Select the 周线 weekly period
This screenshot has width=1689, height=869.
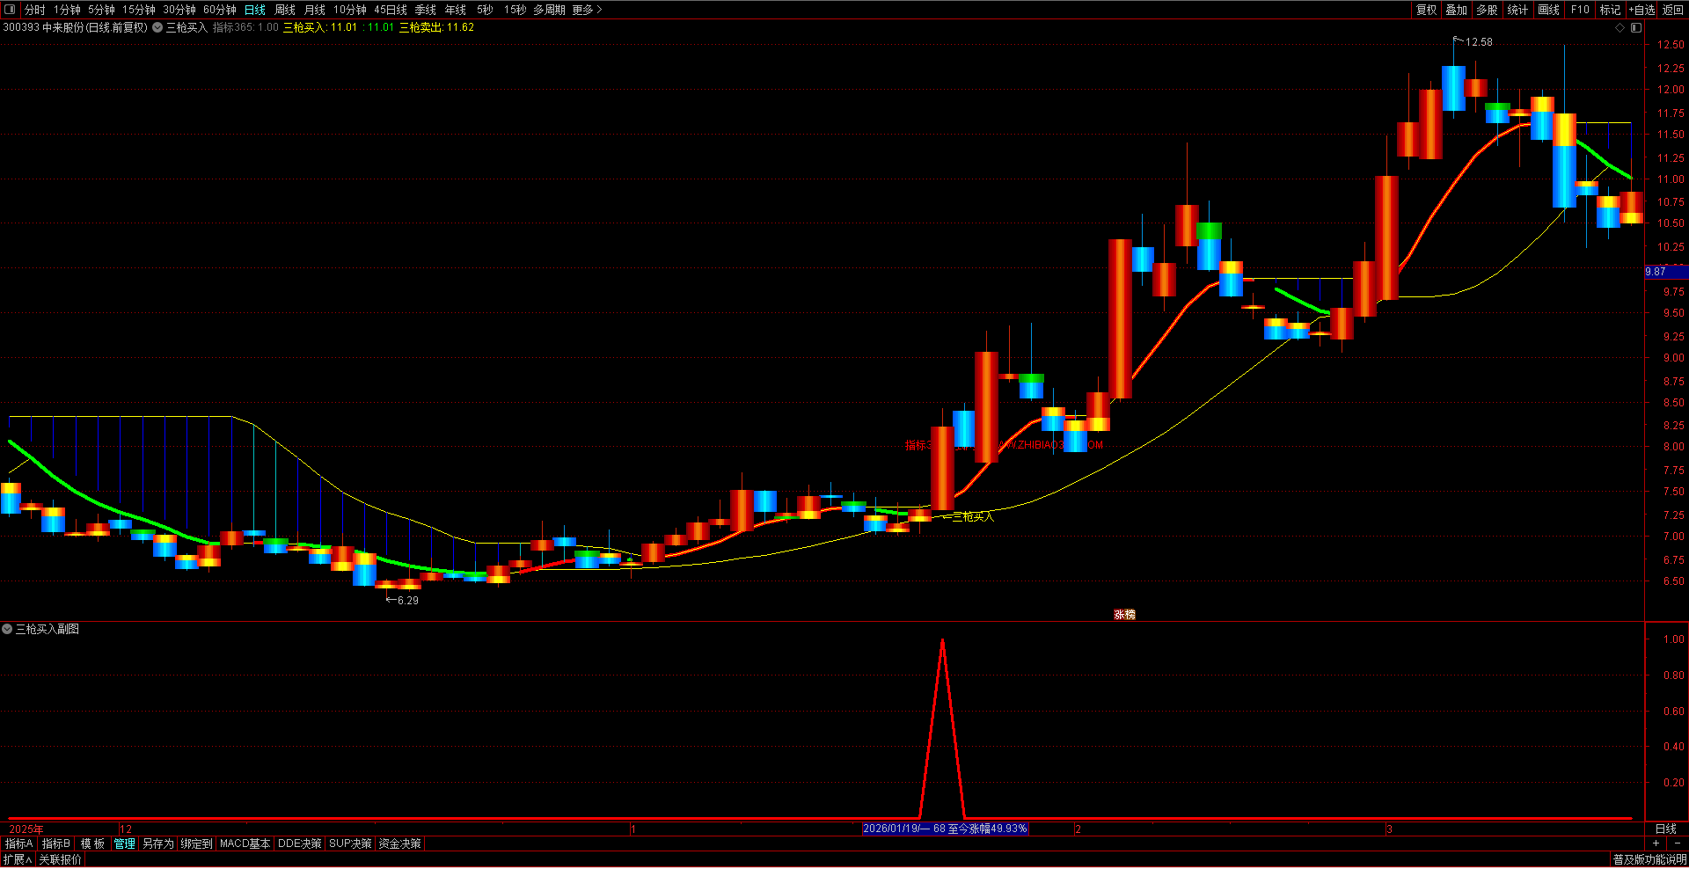[285, 10]
